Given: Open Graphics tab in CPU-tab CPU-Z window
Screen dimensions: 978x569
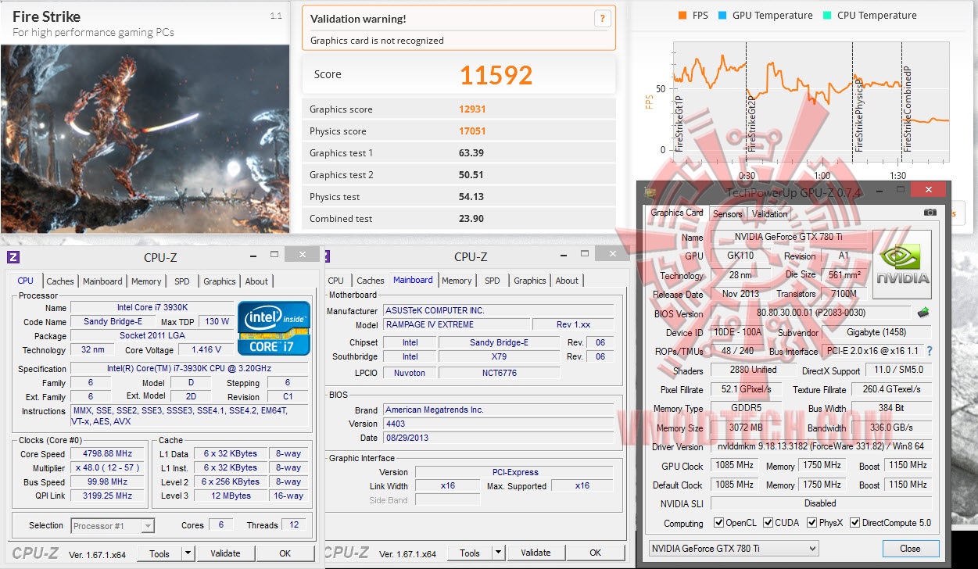Looking at the screenshot, I should (220, 281).
